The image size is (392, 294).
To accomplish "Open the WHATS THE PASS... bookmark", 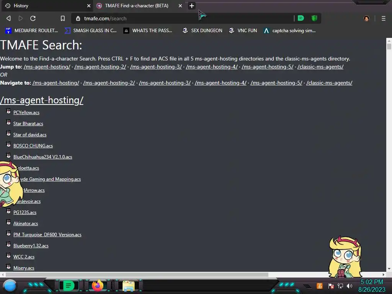I will click(x=148, y=31).
